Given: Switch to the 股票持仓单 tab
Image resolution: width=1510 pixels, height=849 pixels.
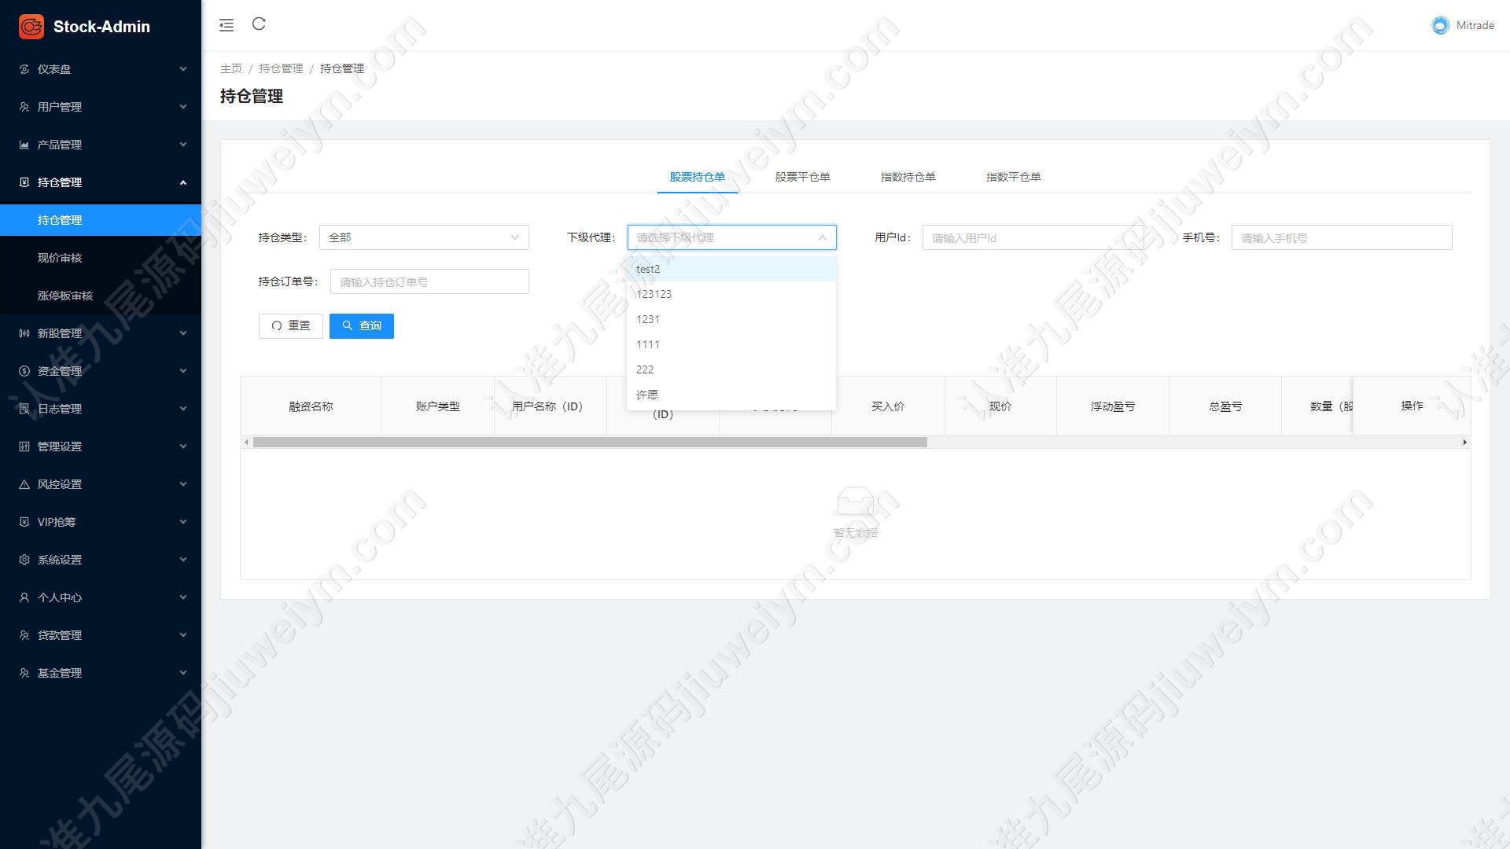Looking at the screenshot, I should click(697, 177).
